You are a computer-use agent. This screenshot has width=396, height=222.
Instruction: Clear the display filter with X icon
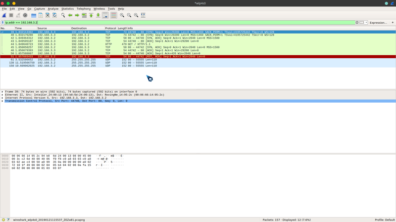[x=357, y=23]
